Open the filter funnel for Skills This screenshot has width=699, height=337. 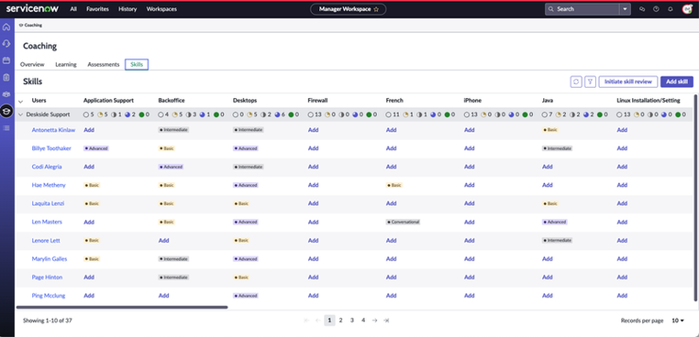click(590, 82)
